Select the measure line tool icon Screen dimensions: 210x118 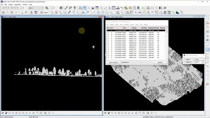66,8
